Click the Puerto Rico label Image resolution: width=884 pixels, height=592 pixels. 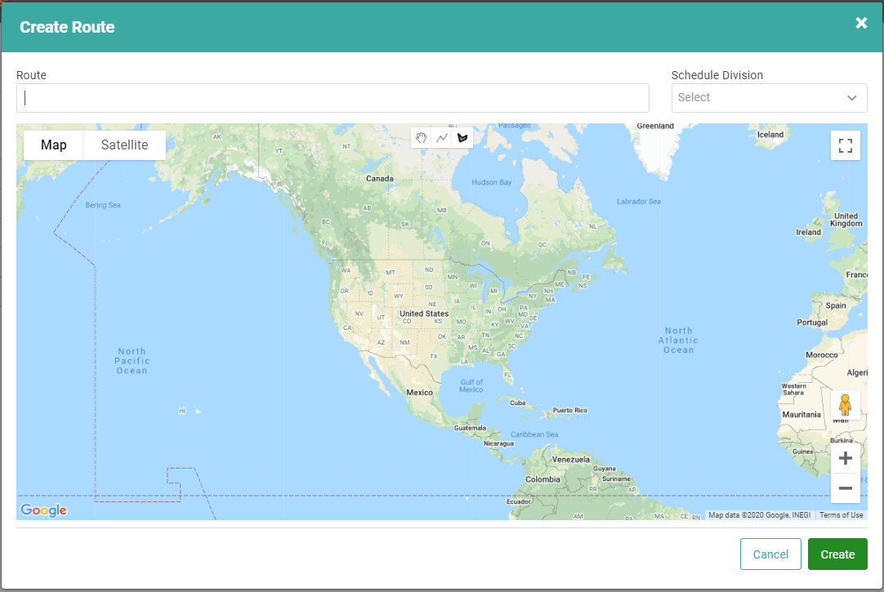570,410
